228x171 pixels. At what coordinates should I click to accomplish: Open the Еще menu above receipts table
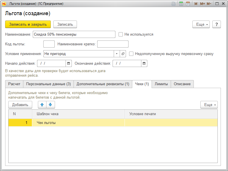pos(209,105)
